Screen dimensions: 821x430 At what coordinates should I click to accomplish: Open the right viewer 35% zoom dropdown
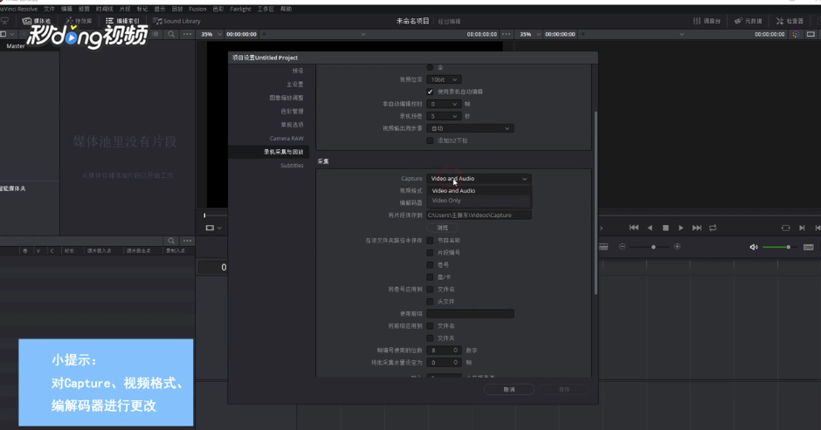[529, 34]
